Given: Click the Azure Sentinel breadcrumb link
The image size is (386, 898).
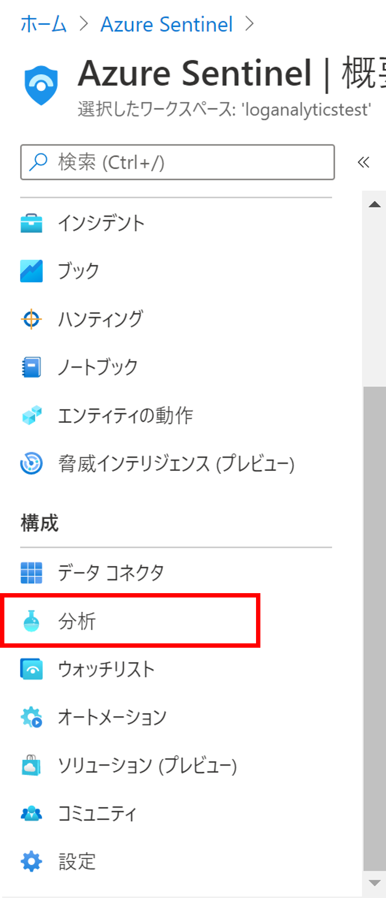Looking at the screenshot, I should 167,24.
